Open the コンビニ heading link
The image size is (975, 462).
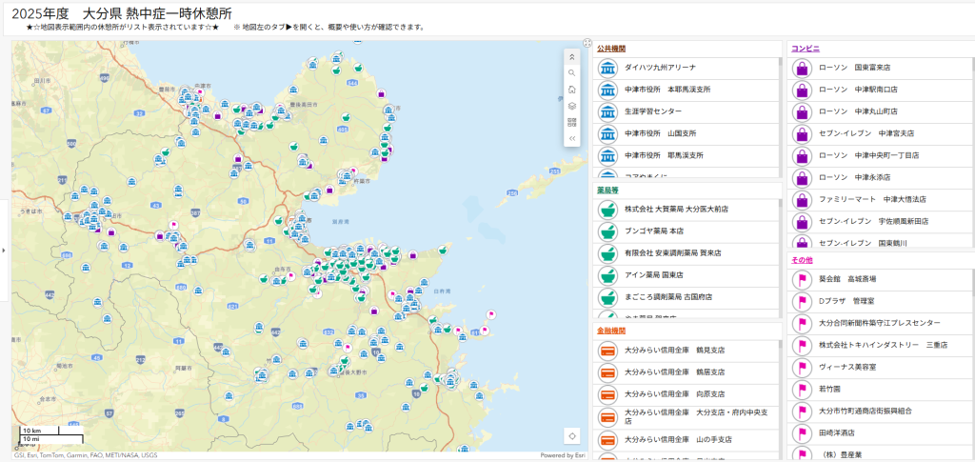tap(806, 48)
